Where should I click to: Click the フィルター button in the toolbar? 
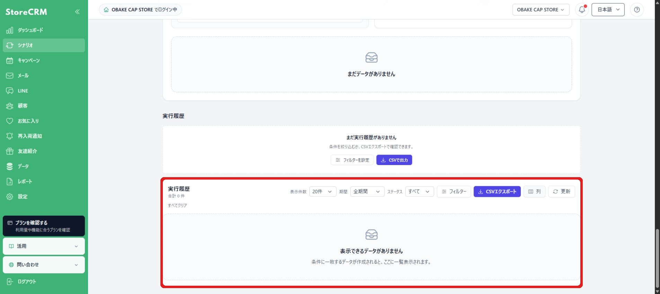454,191
